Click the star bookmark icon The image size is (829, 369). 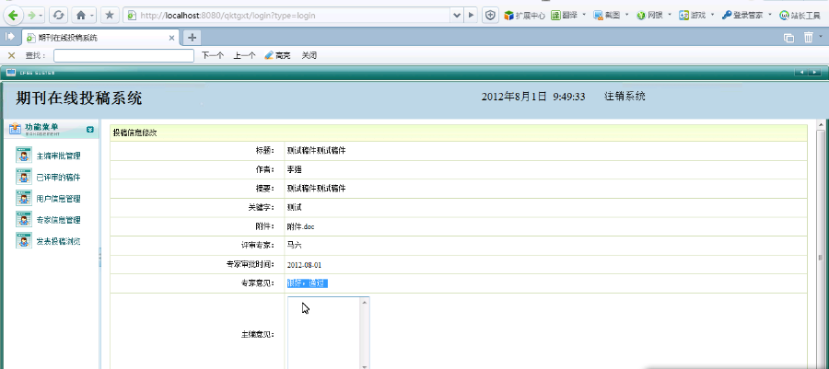pos(110,15)
